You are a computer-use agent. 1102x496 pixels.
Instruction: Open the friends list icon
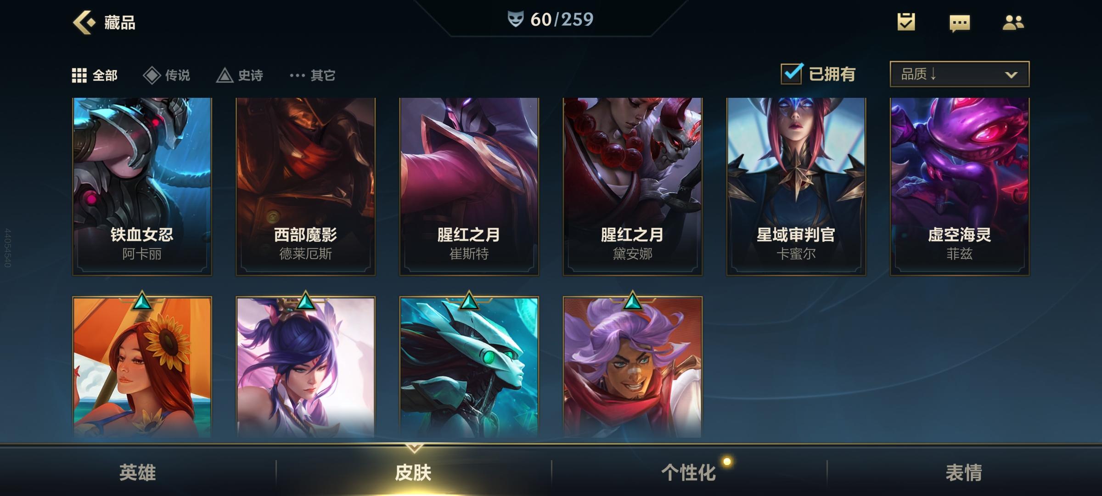(x=1013, y=22)
